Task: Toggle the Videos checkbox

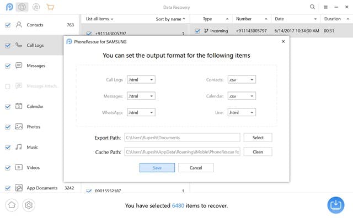Action: click(x=8, y=168)
